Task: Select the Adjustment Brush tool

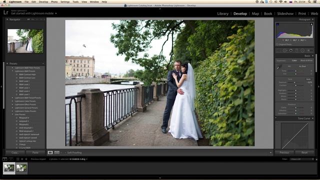Action: 310,50
